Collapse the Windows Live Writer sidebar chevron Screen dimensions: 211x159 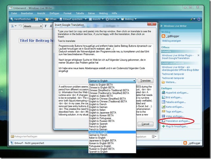[161, 26]
